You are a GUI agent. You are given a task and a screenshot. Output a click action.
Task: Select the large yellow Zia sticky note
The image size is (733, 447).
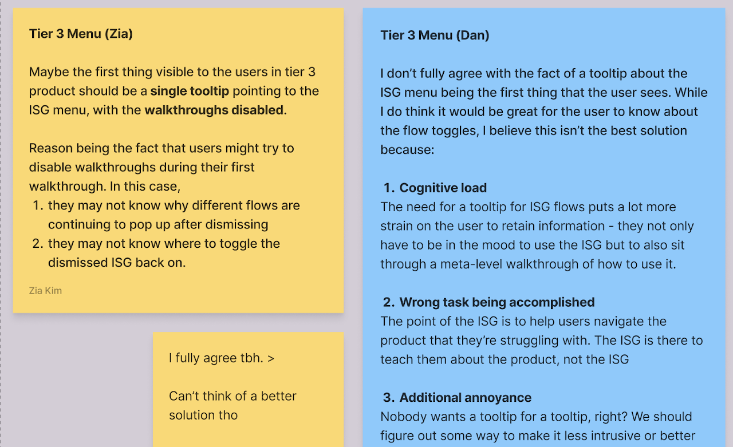point(178,160)
